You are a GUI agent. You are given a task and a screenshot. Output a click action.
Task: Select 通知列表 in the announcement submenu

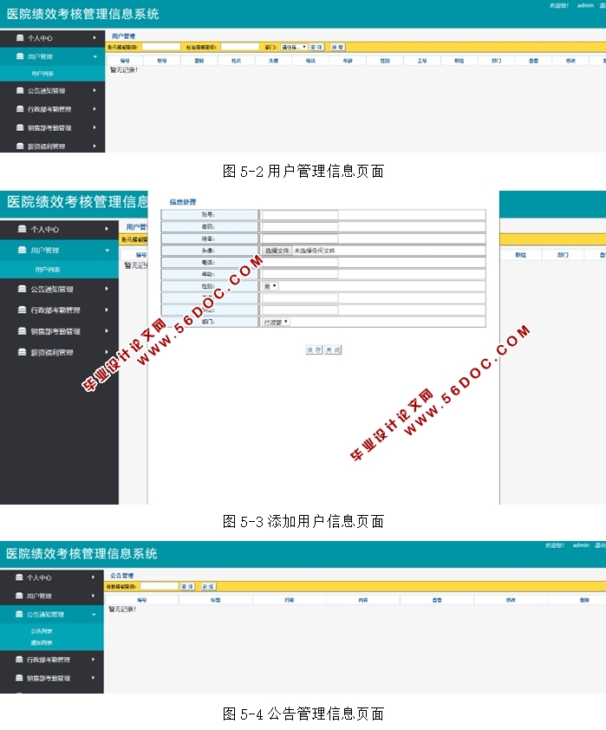coord(41,642)
